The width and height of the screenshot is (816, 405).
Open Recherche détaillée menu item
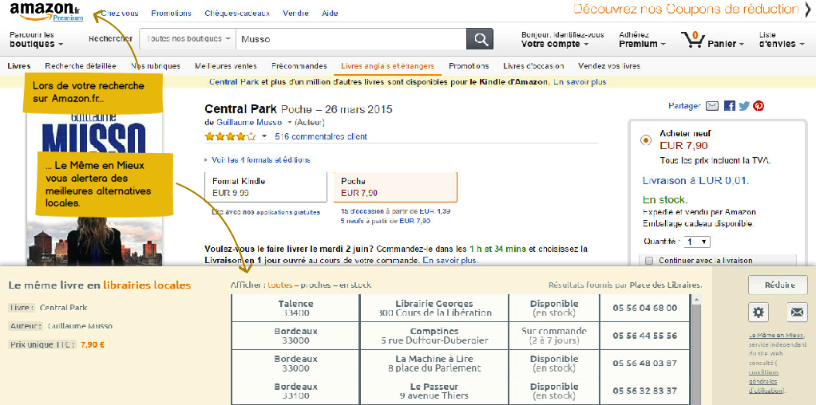pos(81,66)
